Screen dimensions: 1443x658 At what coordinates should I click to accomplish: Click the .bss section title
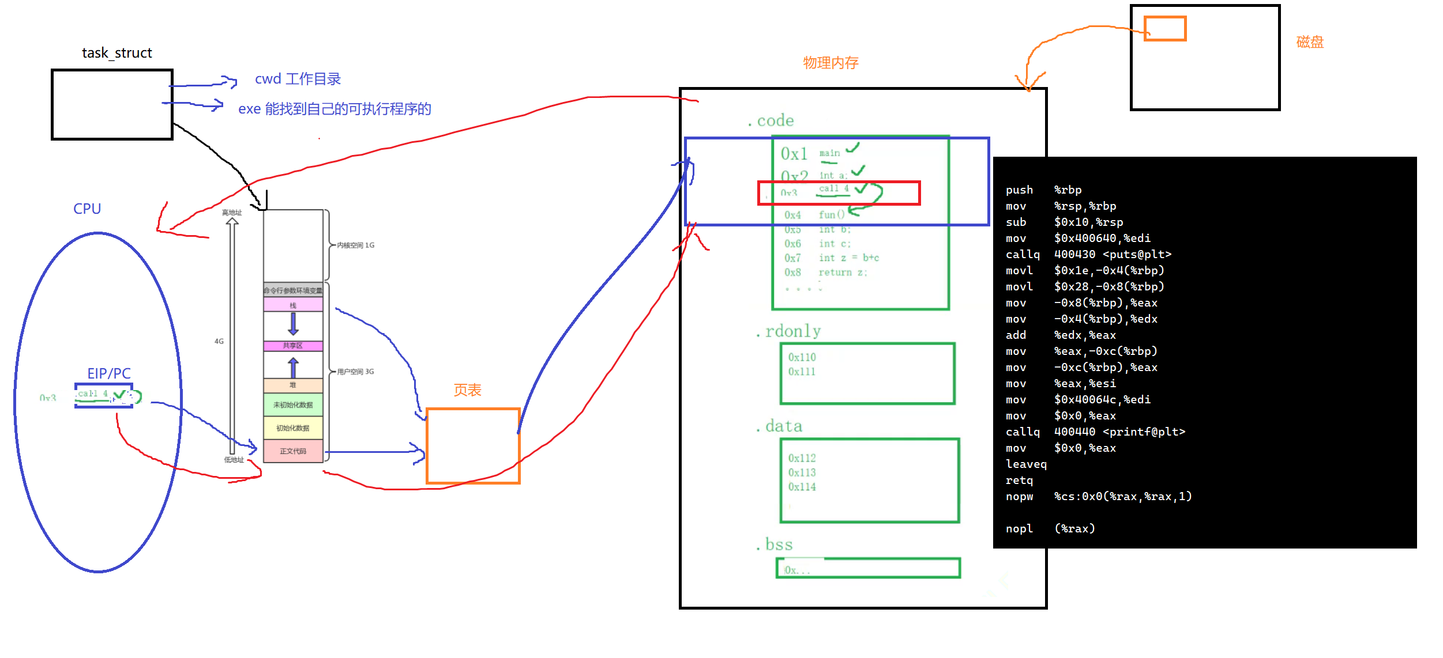tap(774, 544)
